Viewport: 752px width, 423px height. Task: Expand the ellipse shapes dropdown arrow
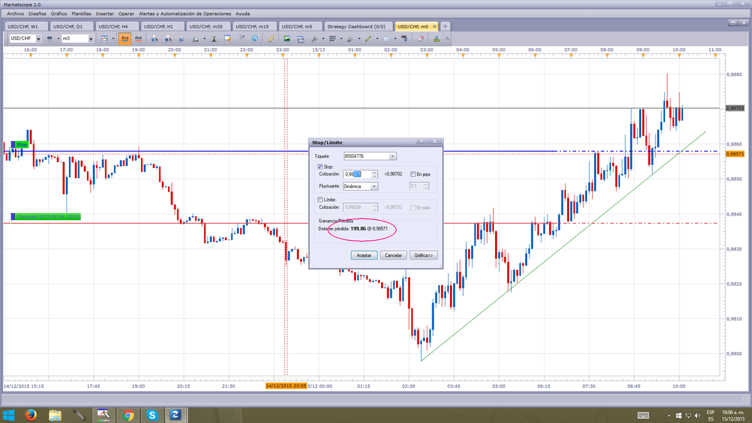click(x=395, y=38)
